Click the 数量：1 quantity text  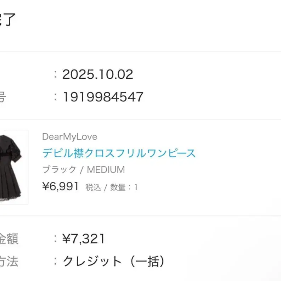[123, 187]
